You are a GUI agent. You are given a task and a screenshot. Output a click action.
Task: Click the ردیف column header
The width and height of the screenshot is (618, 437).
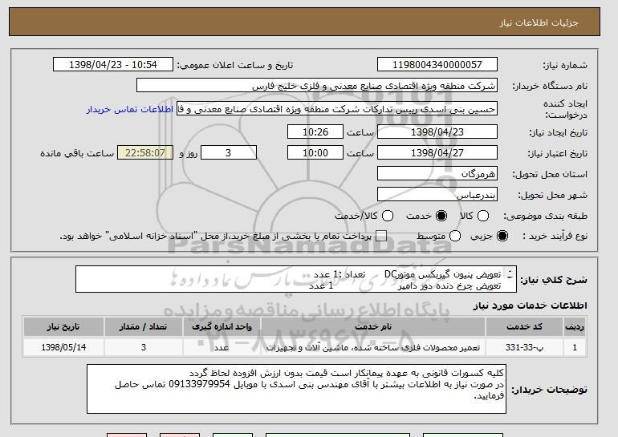[x=575, y=326]
